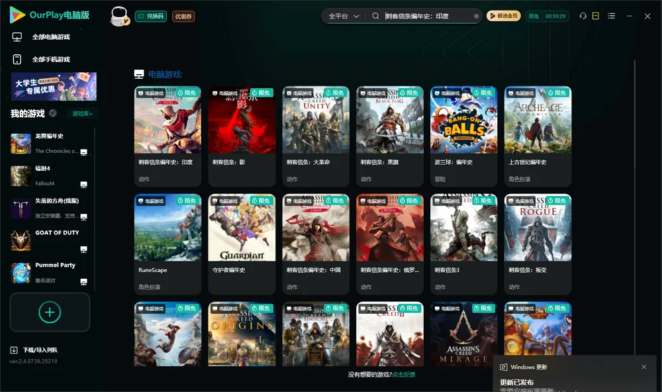
Task: Open the user avatar profile icon
Action: (119, 17)
